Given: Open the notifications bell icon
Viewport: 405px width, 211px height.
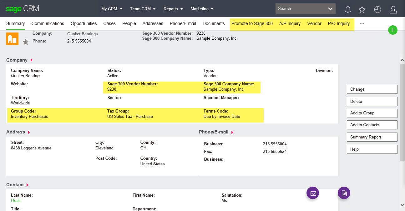Looking at the screenshot, I should [x=348, y=9].
